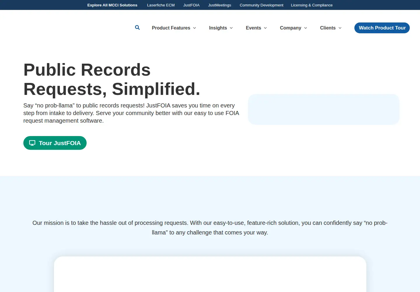This screenshot has width=420, height=292.
Task: Expand the Insights dropdown arrow
Action: 231,28
